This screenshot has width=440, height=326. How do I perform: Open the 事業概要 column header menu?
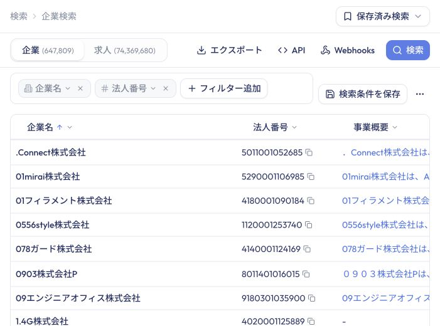(395, 127)
